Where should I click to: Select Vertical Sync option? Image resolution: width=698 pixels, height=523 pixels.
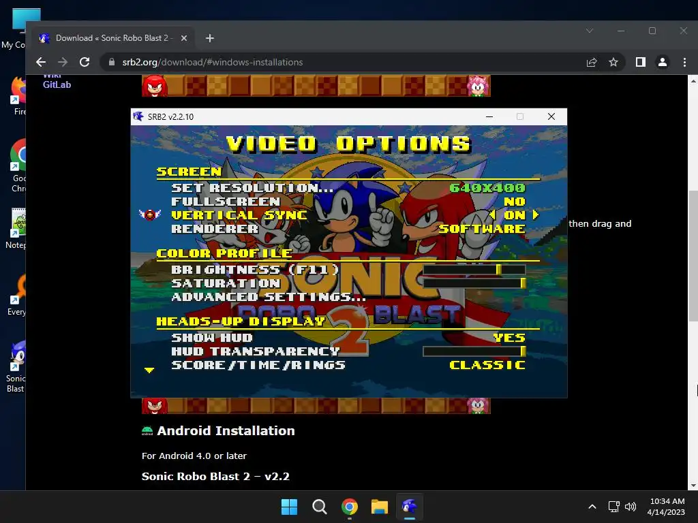click(x=239, y=215)
